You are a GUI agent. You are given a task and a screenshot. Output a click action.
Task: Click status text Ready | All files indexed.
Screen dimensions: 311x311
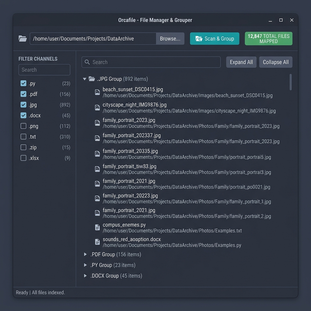pos(40,292)
